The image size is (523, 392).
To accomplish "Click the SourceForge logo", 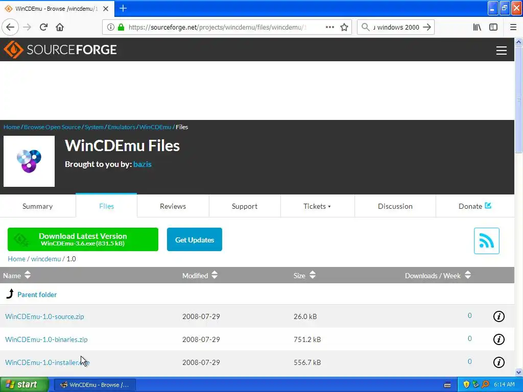I will tap(60, 50).
